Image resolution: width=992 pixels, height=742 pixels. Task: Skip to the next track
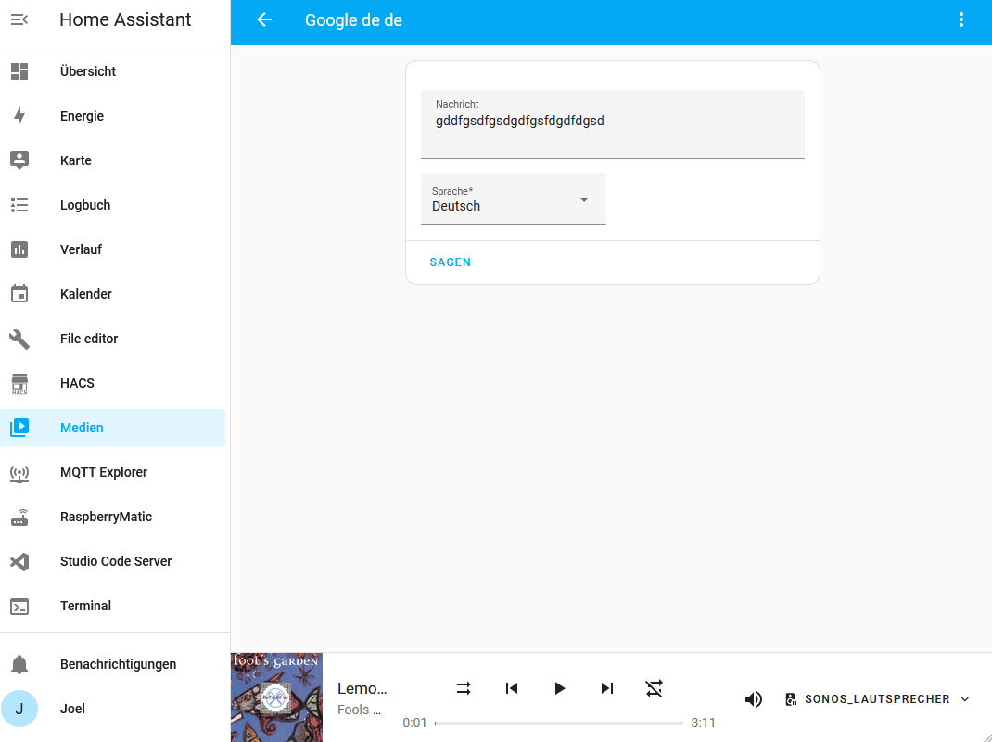pos(606,688)
